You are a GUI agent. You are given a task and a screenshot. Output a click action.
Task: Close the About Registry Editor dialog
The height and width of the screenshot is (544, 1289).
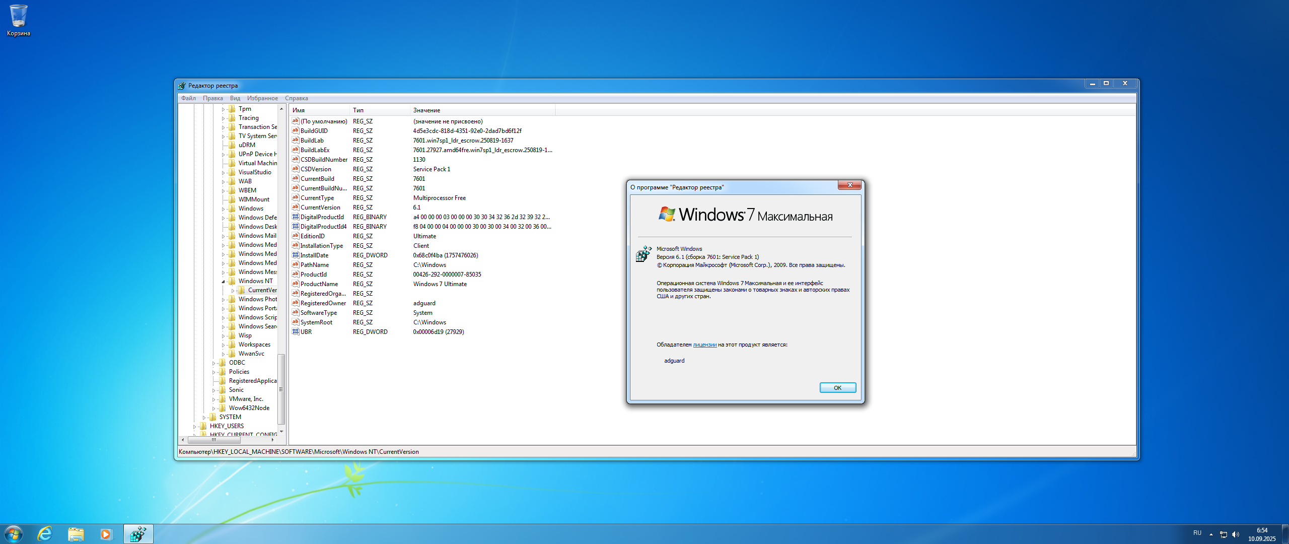click(849, 185)
